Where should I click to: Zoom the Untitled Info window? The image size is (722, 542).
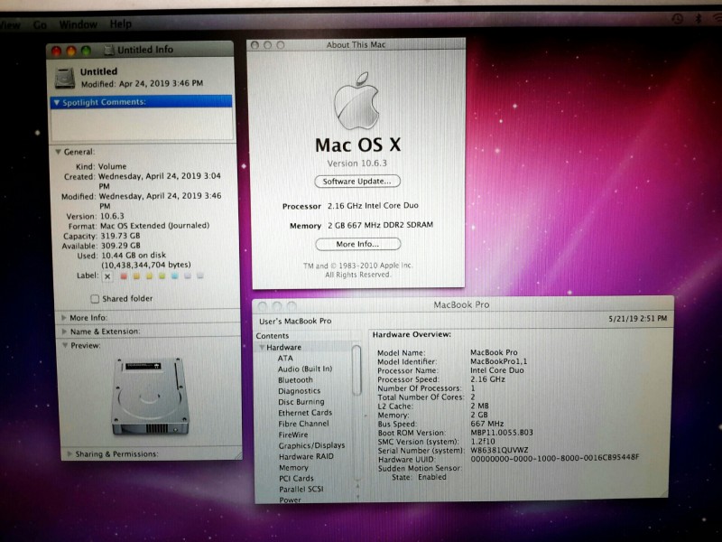[86, 51]
